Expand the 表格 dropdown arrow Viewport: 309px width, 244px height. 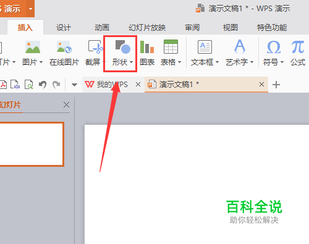pyautogui.click(x=179, y=62)
